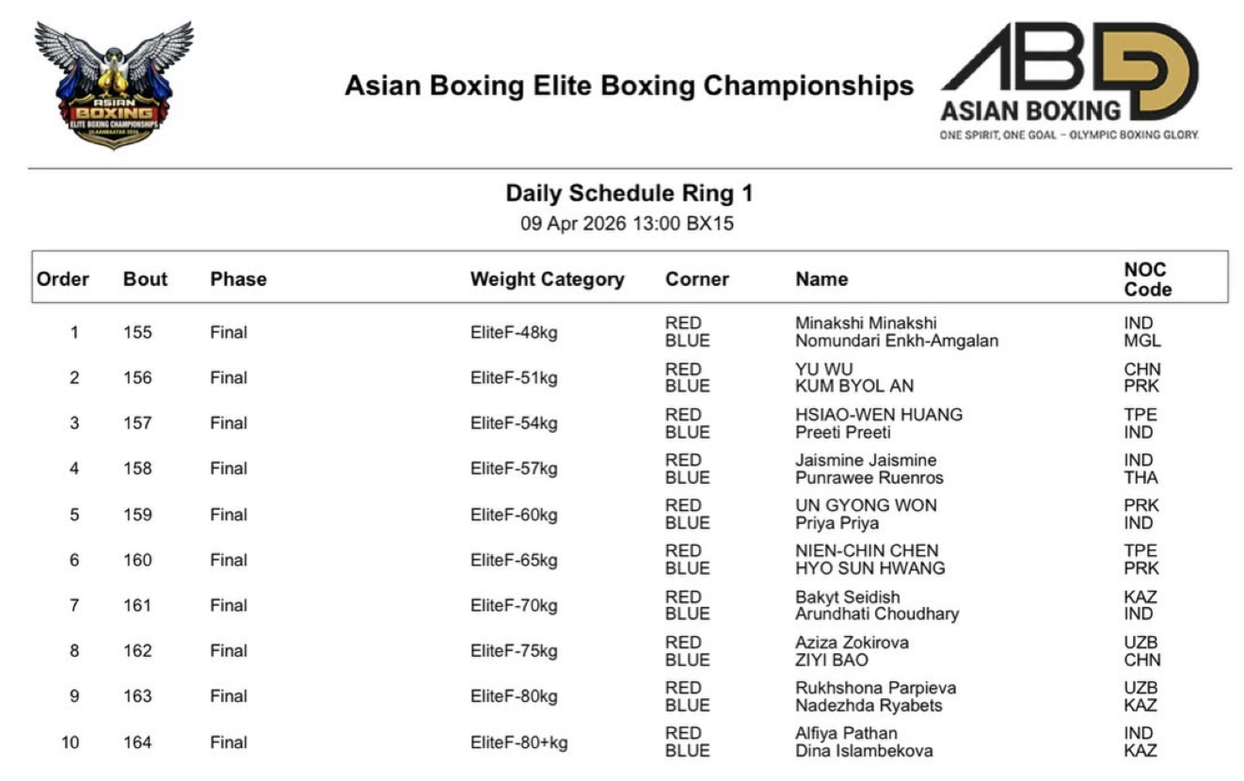Click the Asian Boxing ABD logo

coord(1070,82)
